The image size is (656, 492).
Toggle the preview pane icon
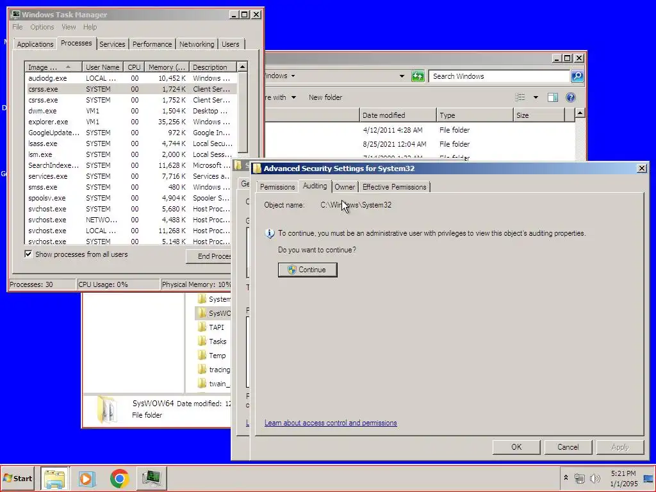pyautogui.click(x=553, y=97)
